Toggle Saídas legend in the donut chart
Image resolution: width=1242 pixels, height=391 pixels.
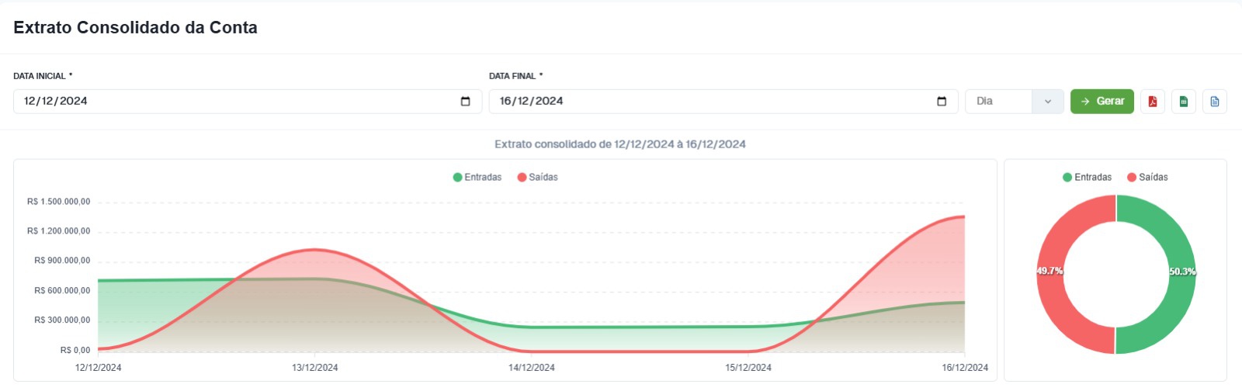1147,178
